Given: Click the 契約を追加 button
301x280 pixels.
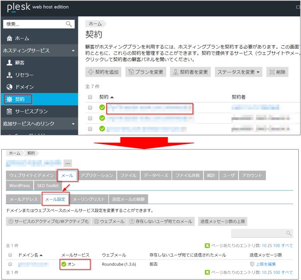Looking at the screenshot, I should tap(103, 72).
